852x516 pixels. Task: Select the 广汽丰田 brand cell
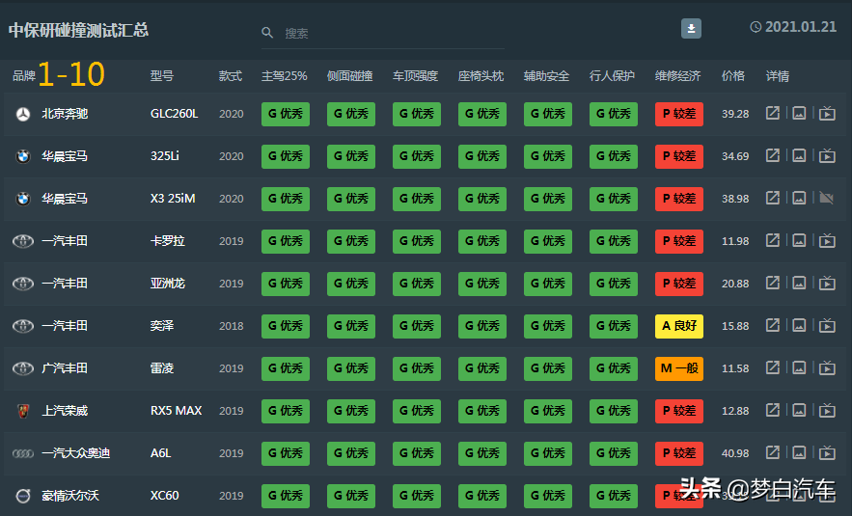(x=65, y=368)
